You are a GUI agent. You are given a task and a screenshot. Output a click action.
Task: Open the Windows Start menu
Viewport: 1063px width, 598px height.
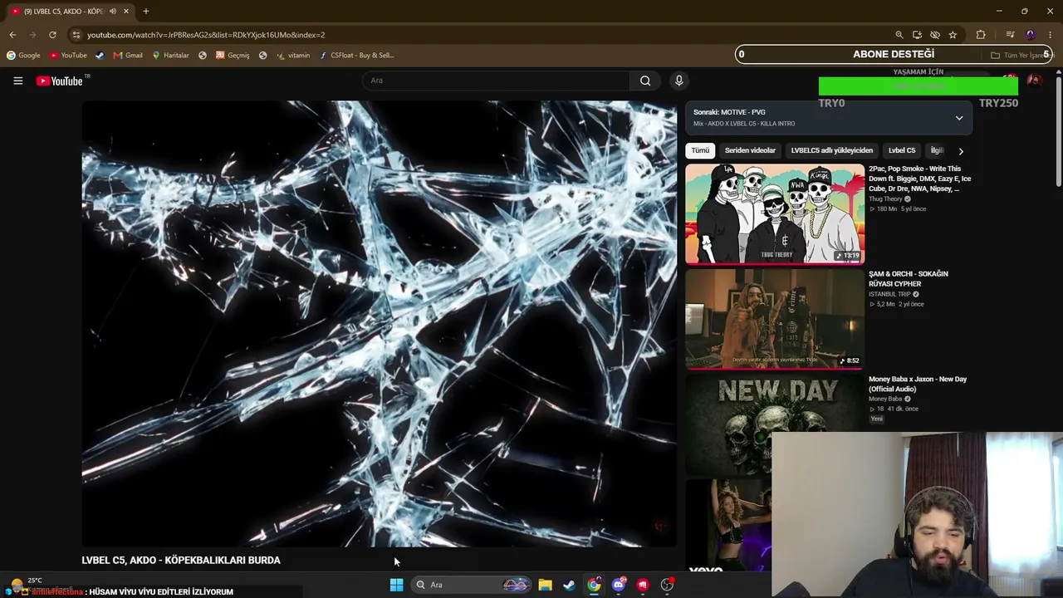tap(397, 585)
